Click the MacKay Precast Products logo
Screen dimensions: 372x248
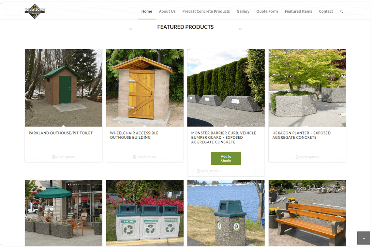(35, 11)
